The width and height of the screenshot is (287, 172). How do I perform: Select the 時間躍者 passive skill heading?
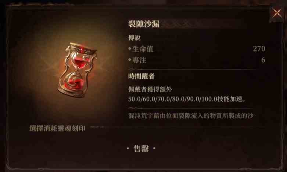(x=141, y=76)
